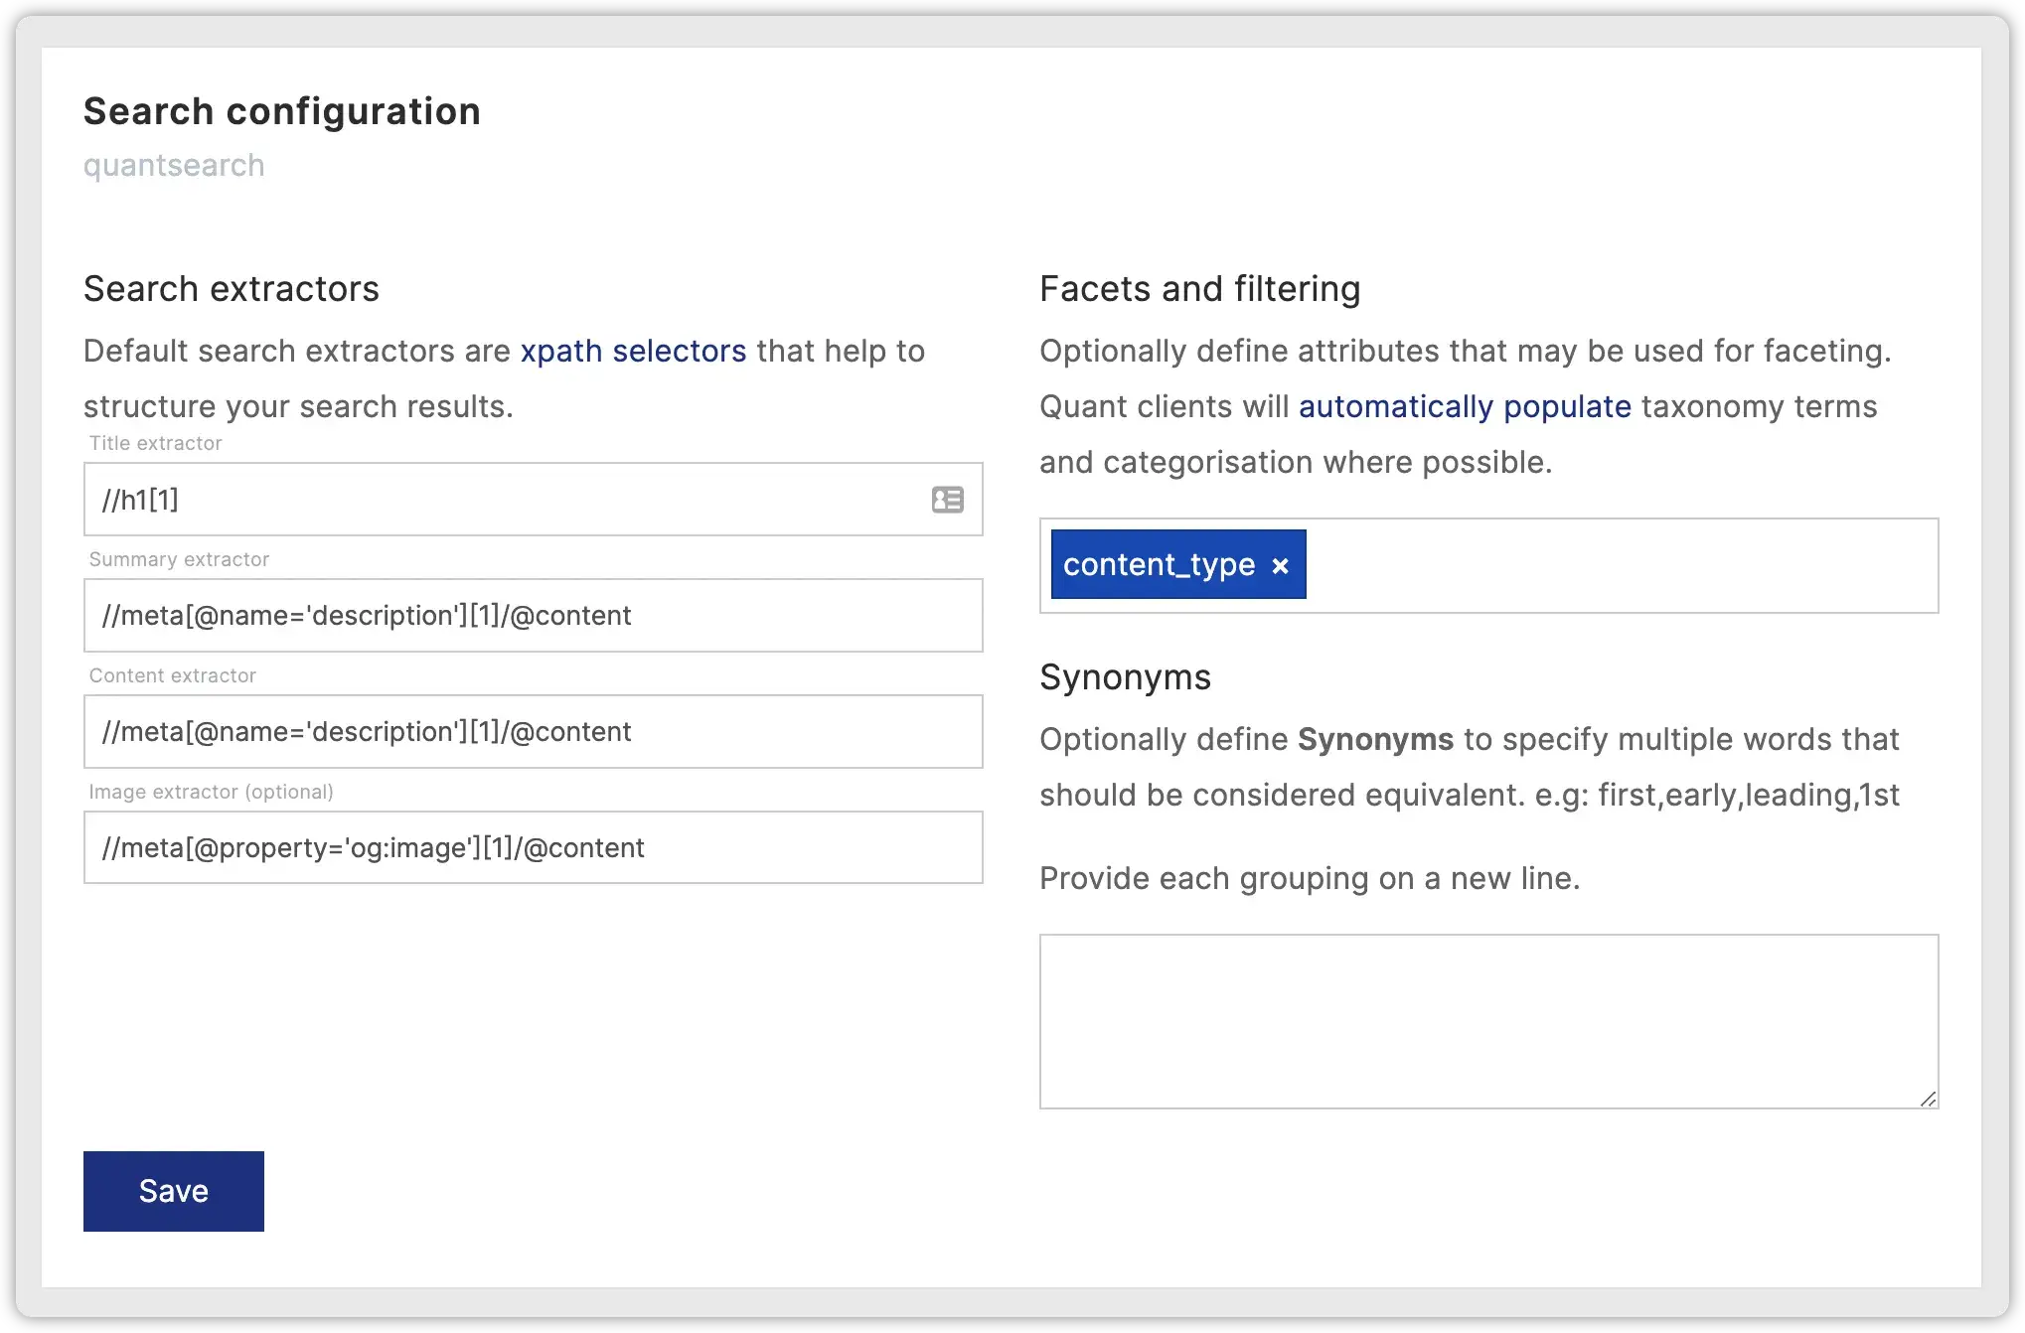Focus the Summary extractor input

coord(497,616)
